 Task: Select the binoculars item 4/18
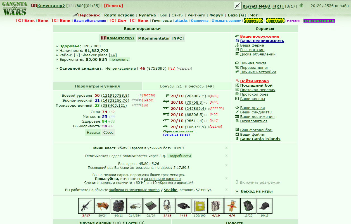click(x=183, y=206)
